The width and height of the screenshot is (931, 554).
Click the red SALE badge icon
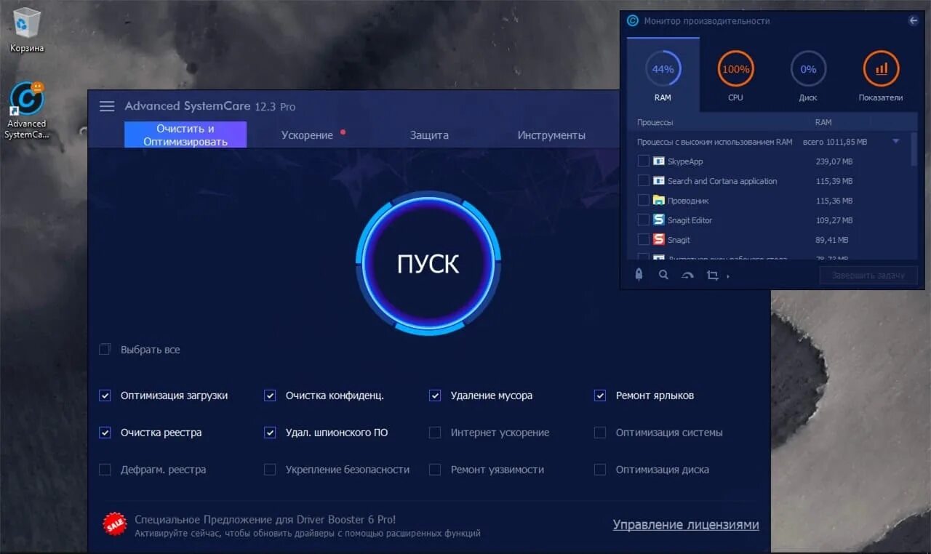pyautogui.click(x=114, y=524)
